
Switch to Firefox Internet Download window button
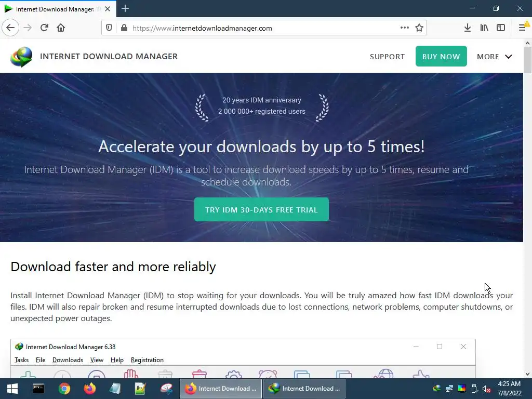[220, 389]
